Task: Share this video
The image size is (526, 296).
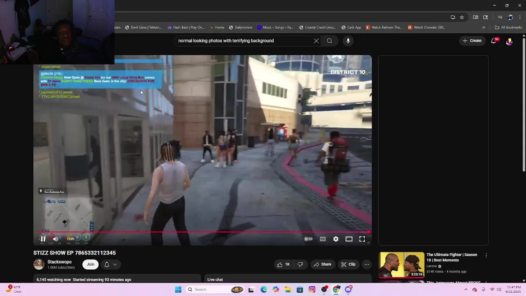Action: coord(322,264)
